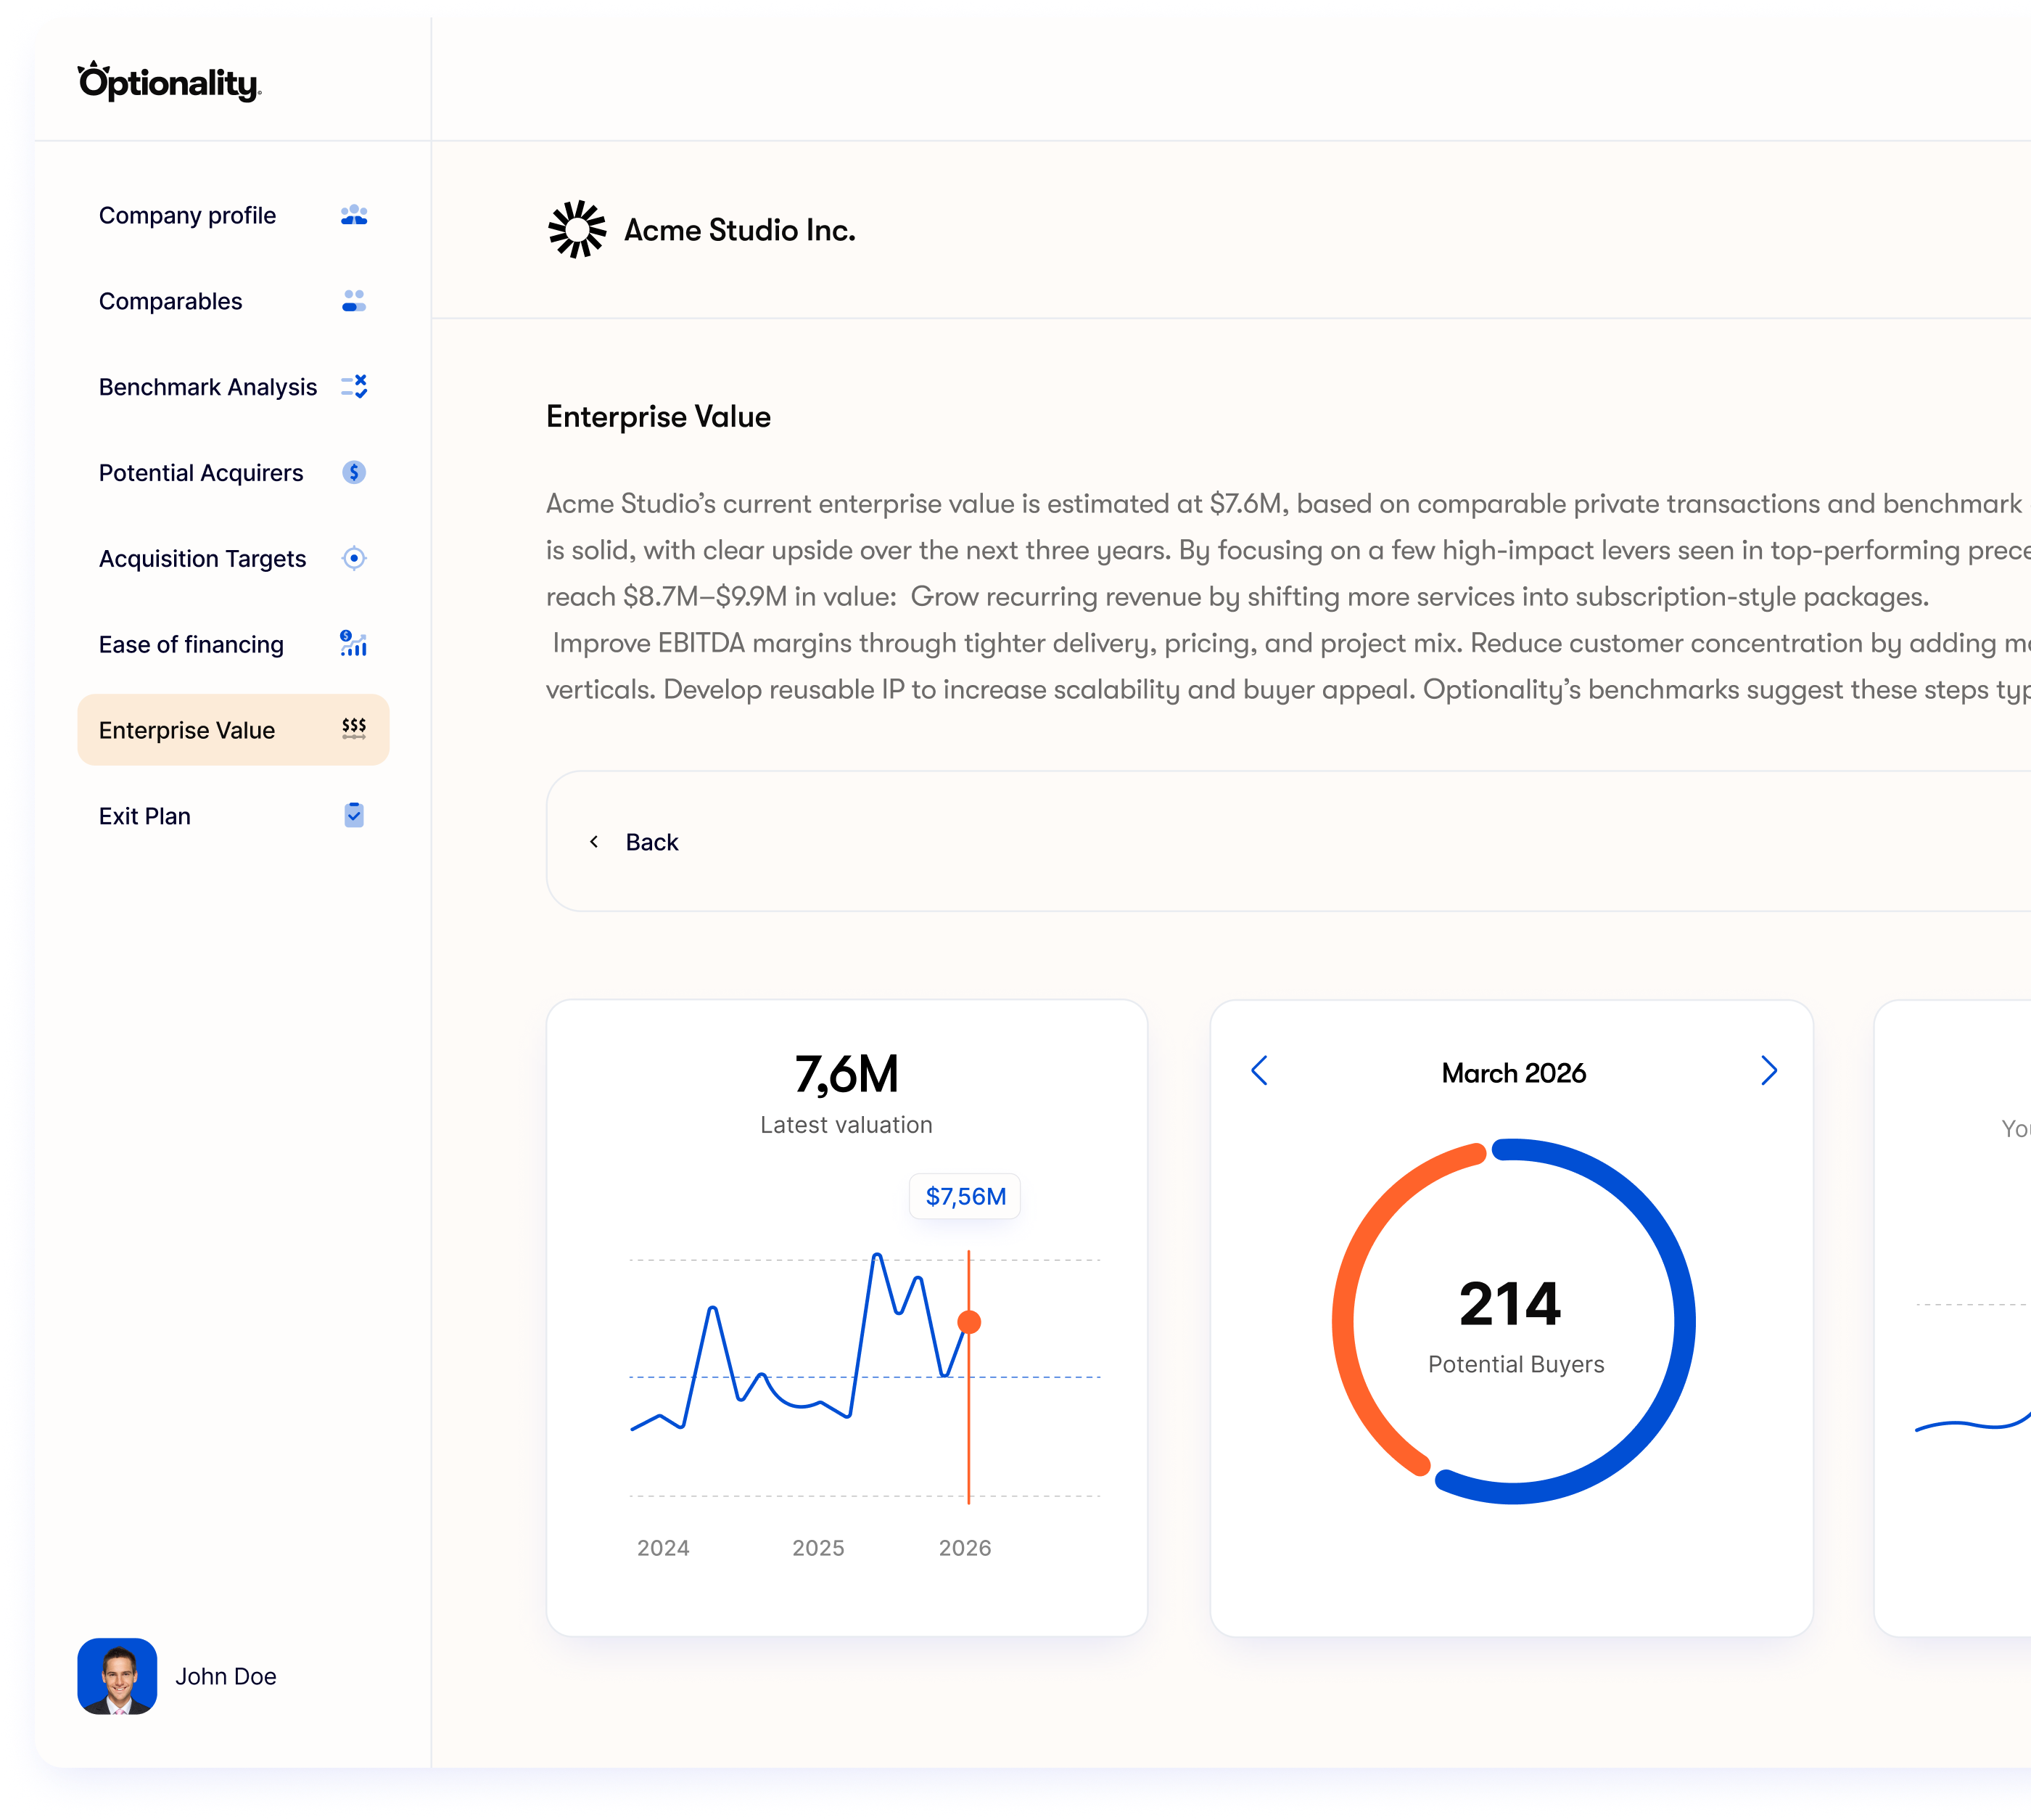Click the Enterprise Value $$$ icon
Viewport: 2031px width, 1820px height.
(354, 729)
